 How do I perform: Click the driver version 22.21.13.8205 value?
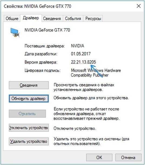(x=83, y=62)
